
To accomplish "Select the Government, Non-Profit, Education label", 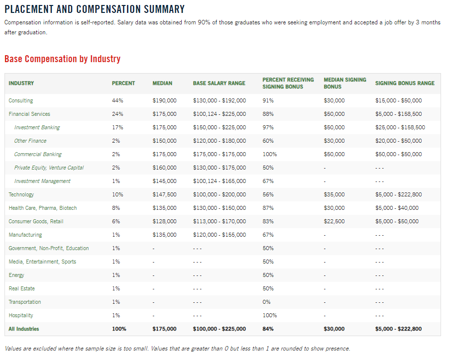I will pos(49,248).
